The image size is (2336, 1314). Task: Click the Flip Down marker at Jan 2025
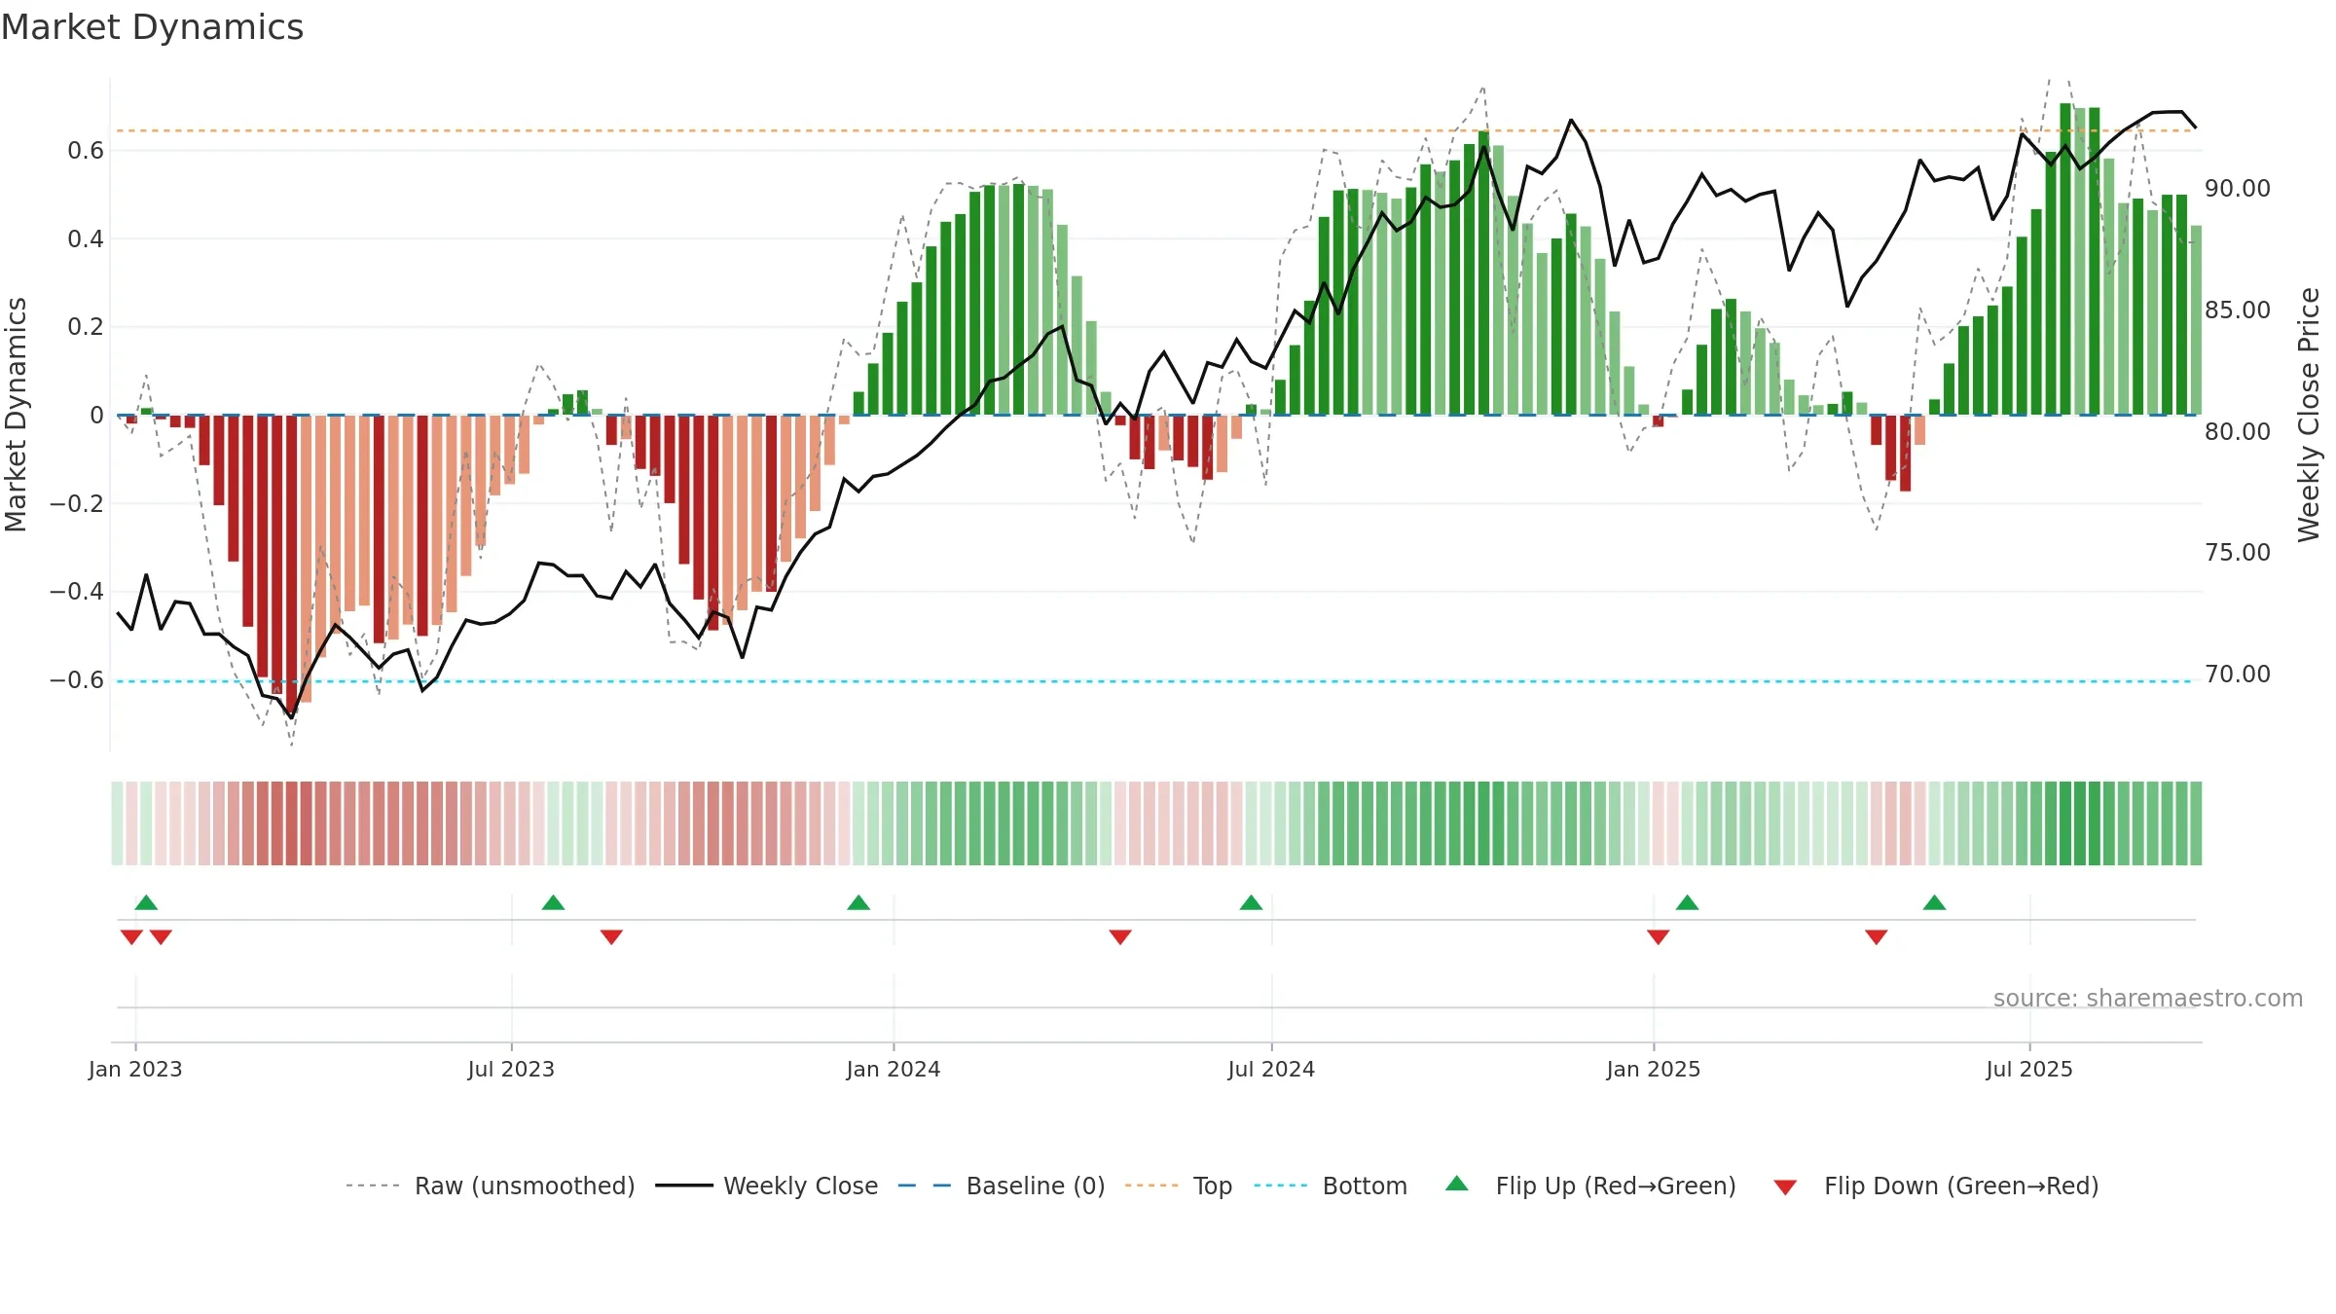pyautogui.click(x=1658, y=937)
